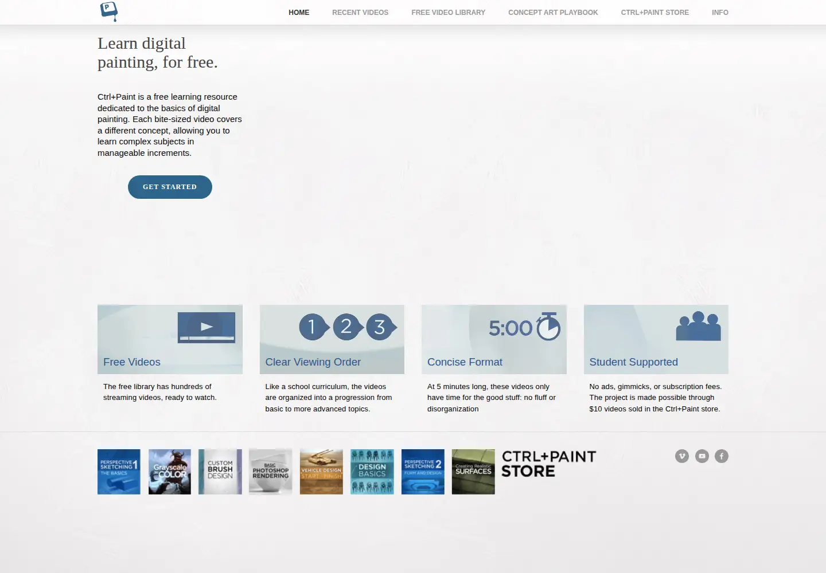
Task: Follow the Concise Format heading link
Action: (x=465, y=362)
